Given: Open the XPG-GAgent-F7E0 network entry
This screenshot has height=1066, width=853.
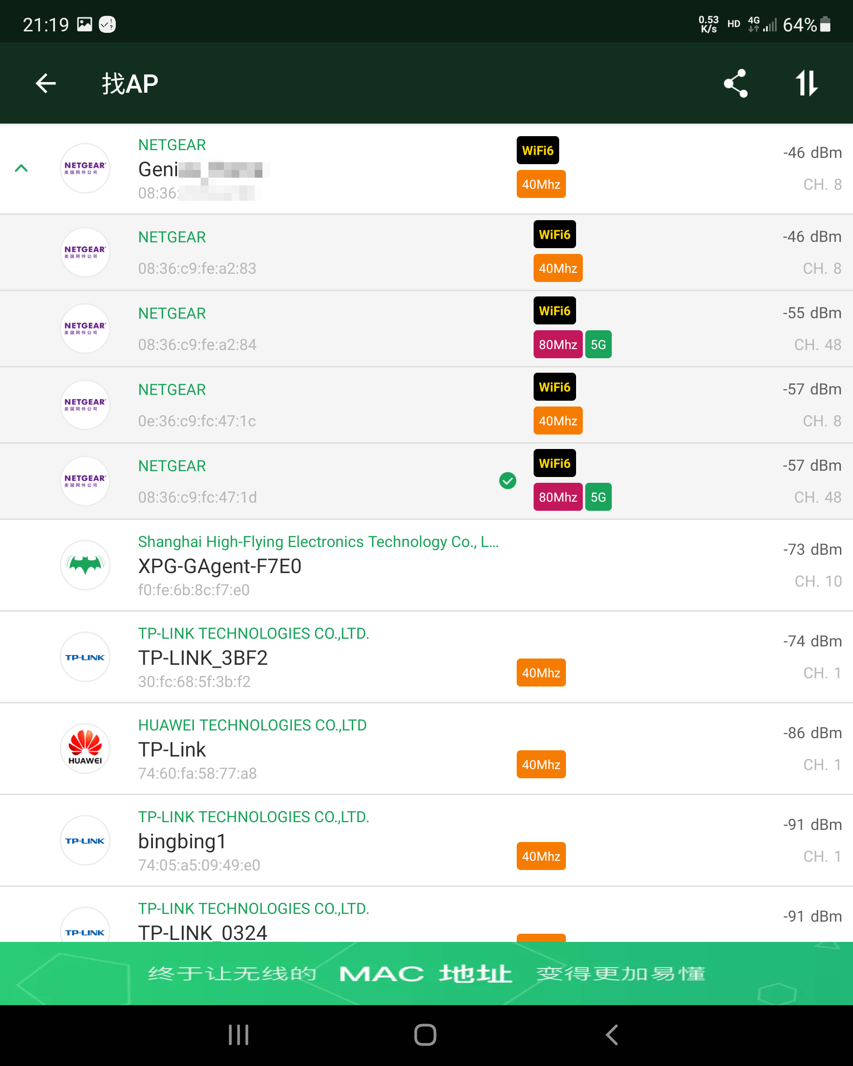Looking at the screenshot, I should point(426,565).
